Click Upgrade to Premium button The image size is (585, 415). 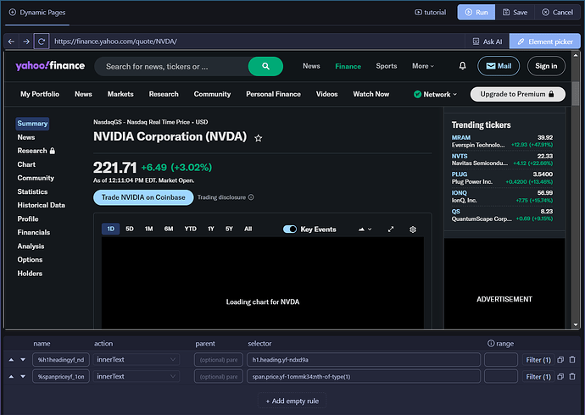click(518, 94)
